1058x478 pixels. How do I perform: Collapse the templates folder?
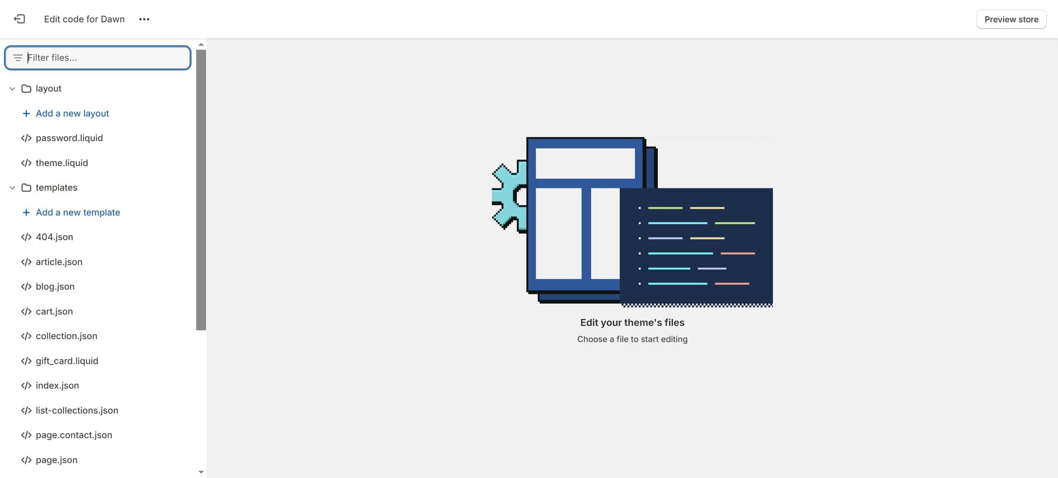[x=12, y=187]
